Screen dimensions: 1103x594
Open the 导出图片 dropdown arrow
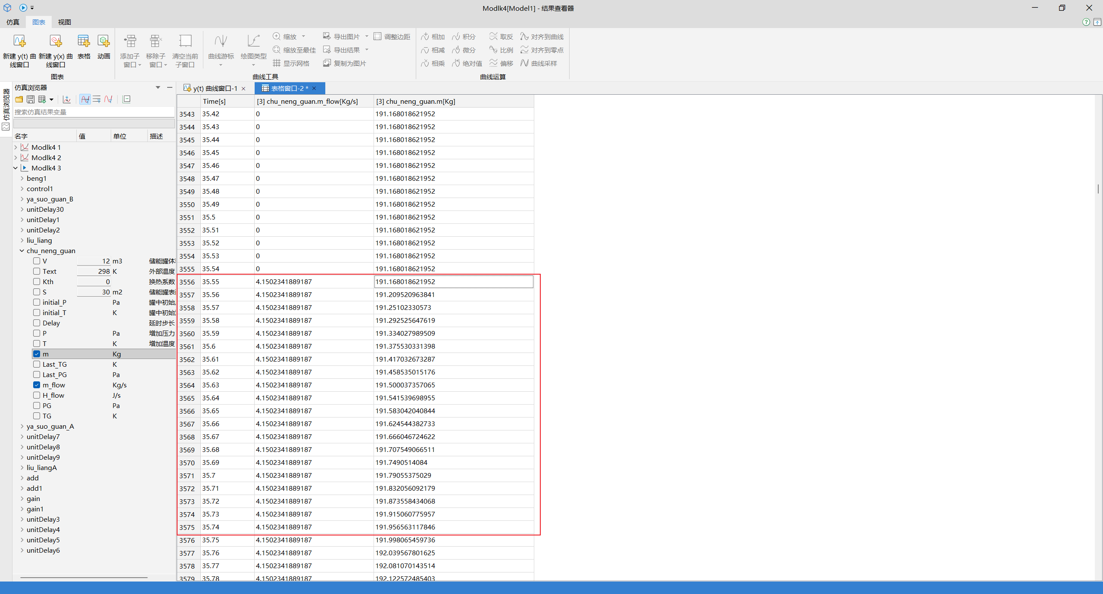tap(367, 37)
